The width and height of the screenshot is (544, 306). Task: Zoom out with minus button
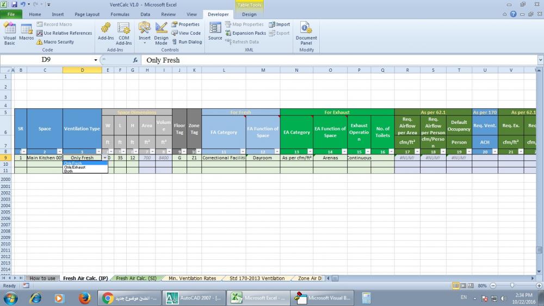(x=493, y=285)
